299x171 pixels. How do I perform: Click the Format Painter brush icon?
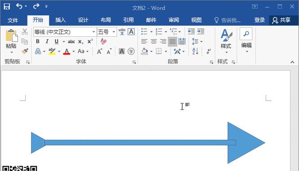(x=25, y=51)
